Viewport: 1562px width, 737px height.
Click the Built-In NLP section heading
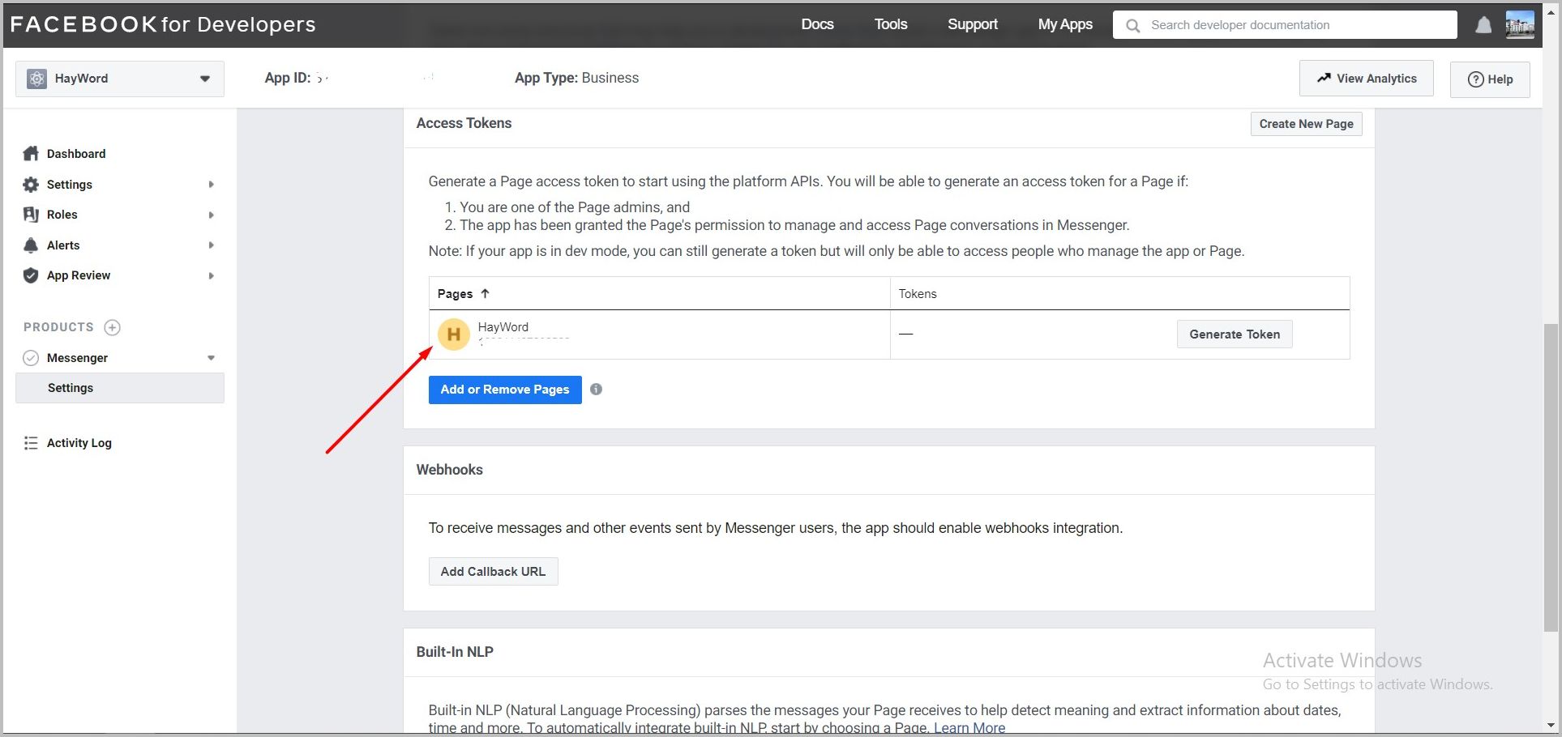click(x=455, y=652)
